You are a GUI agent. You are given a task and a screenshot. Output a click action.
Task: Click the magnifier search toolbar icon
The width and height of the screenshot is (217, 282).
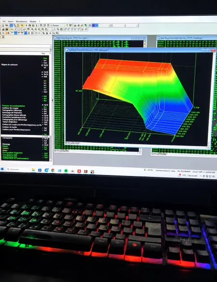15,26
